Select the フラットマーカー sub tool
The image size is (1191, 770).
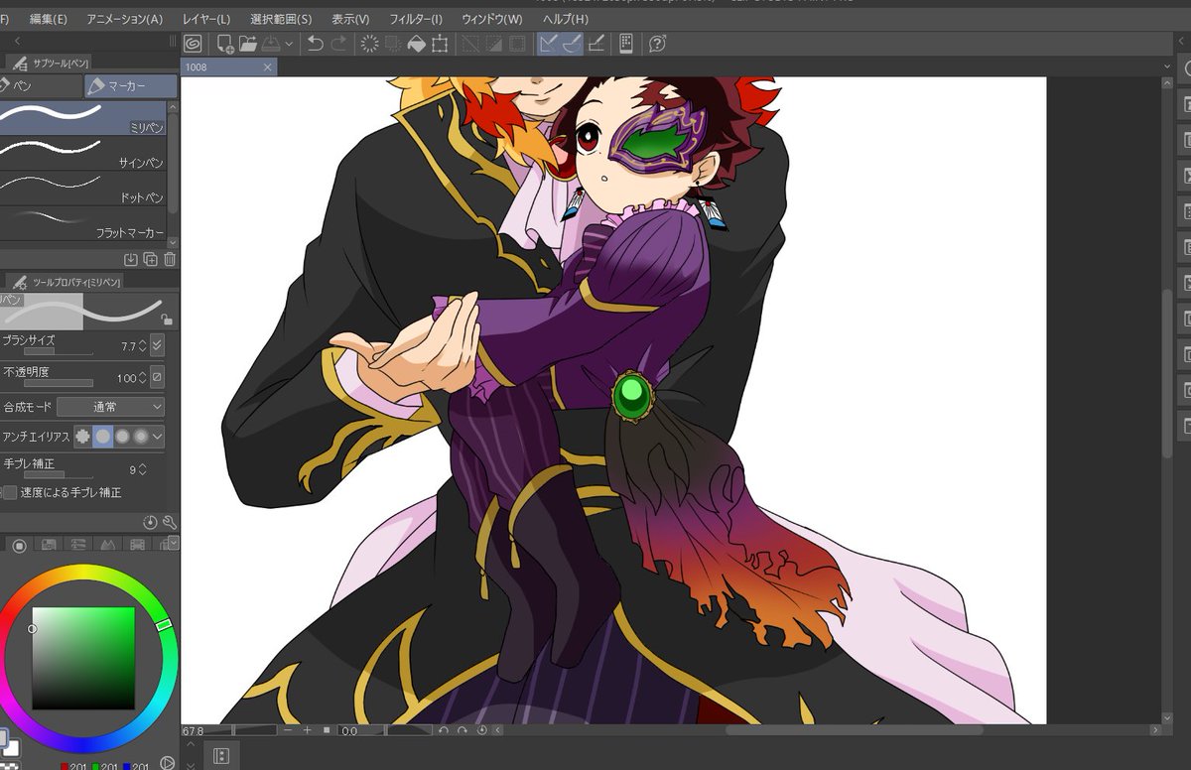83,222
